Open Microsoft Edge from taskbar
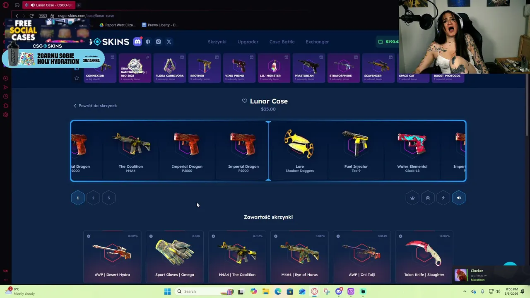The width and height of the screenshot is (530, 298). tap(278, 291)
